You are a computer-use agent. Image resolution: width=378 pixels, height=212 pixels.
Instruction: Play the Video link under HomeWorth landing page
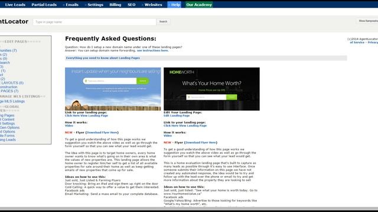pyautogui.click(x=168, y=136)
